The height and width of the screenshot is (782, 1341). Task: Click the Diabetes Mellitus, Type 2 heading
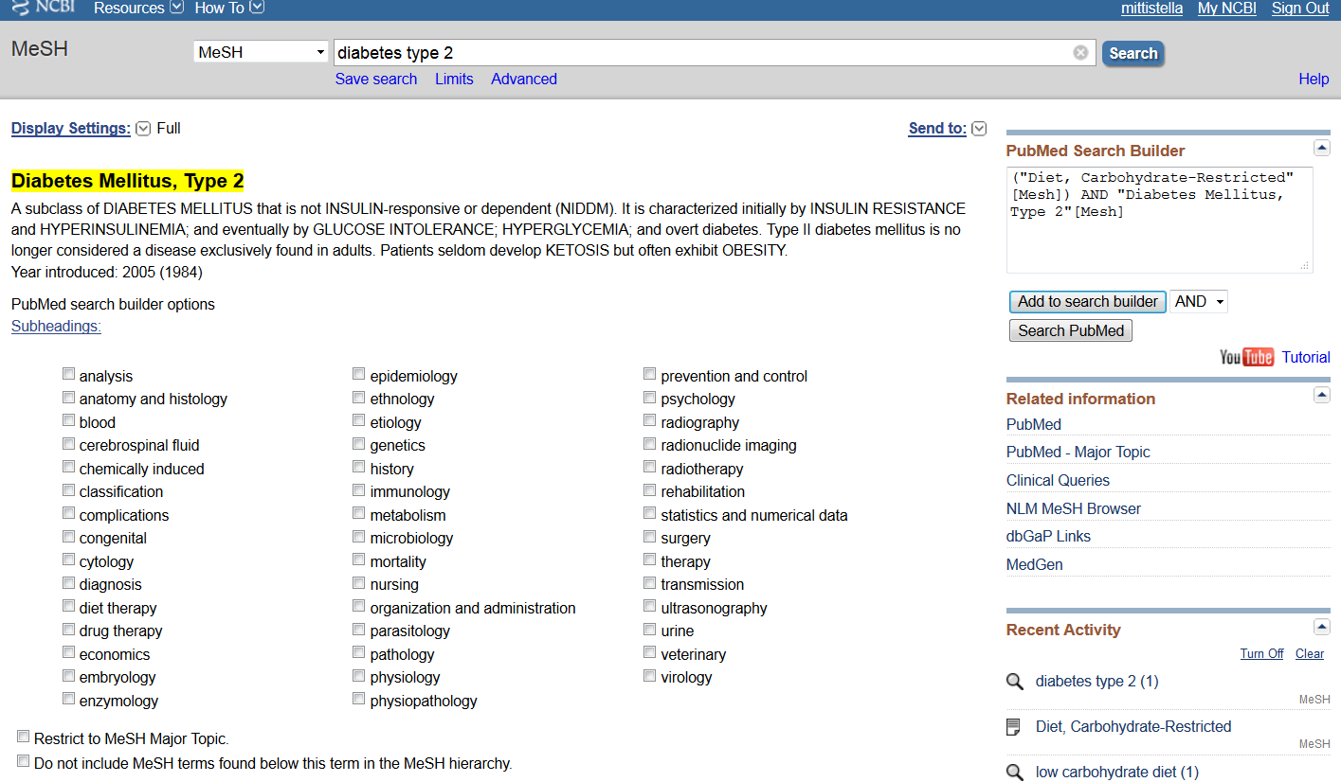[128, 181]
